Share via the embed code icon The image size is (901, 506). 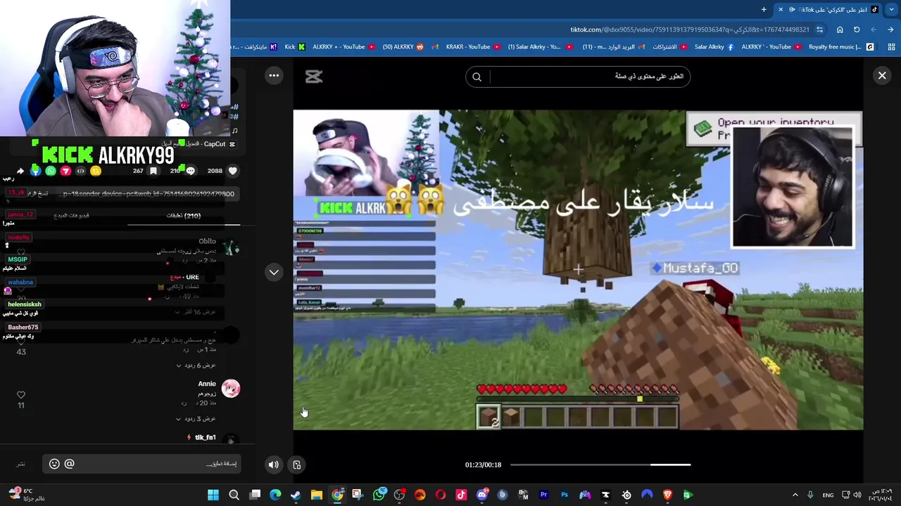(x=81, y=171)
